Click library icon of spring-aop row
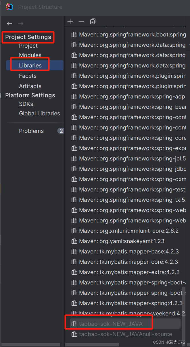 click(74, 96)
